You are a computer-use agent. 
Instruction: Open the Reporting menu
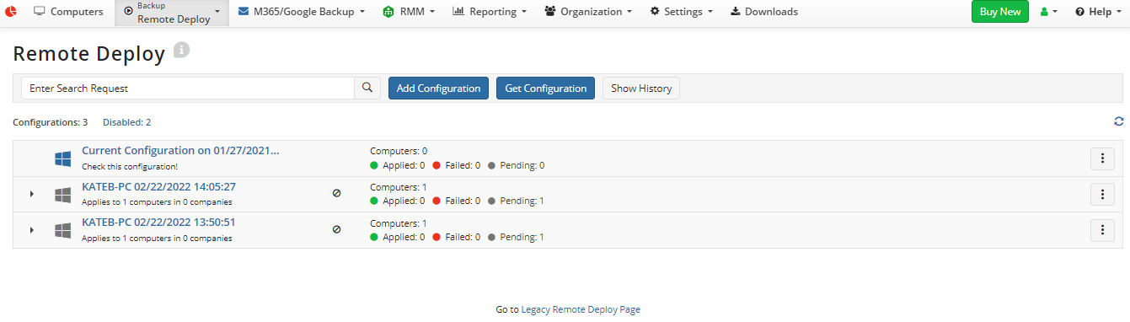(490, 12)
